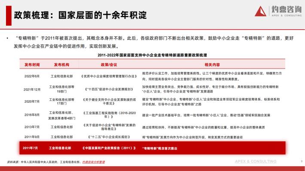The height and width of the screenshot is (171, 305).
Task: Click the 相关内容 column header
Action: pos(212,65)
